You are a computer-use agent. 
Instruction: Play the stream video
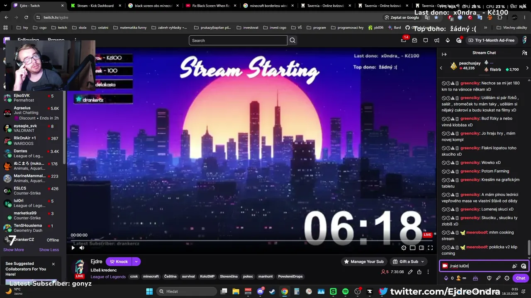(x=73, y=248)
